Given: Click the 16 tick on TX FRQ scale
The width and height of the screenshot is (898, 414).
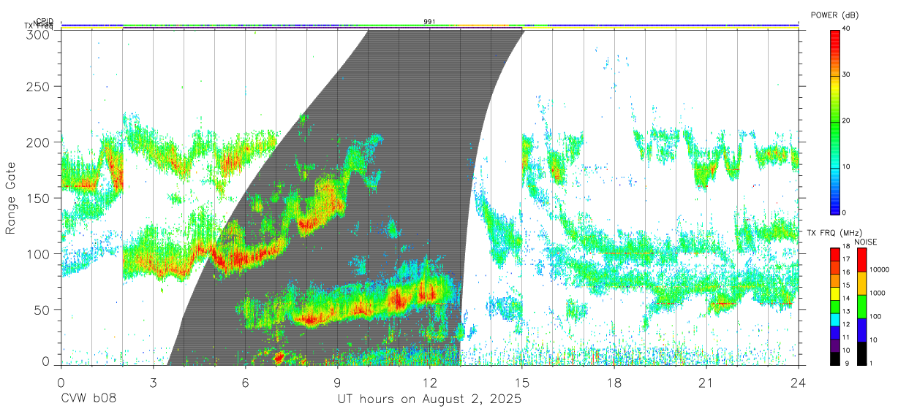Looking at the screenshot, I should (848, 272).
